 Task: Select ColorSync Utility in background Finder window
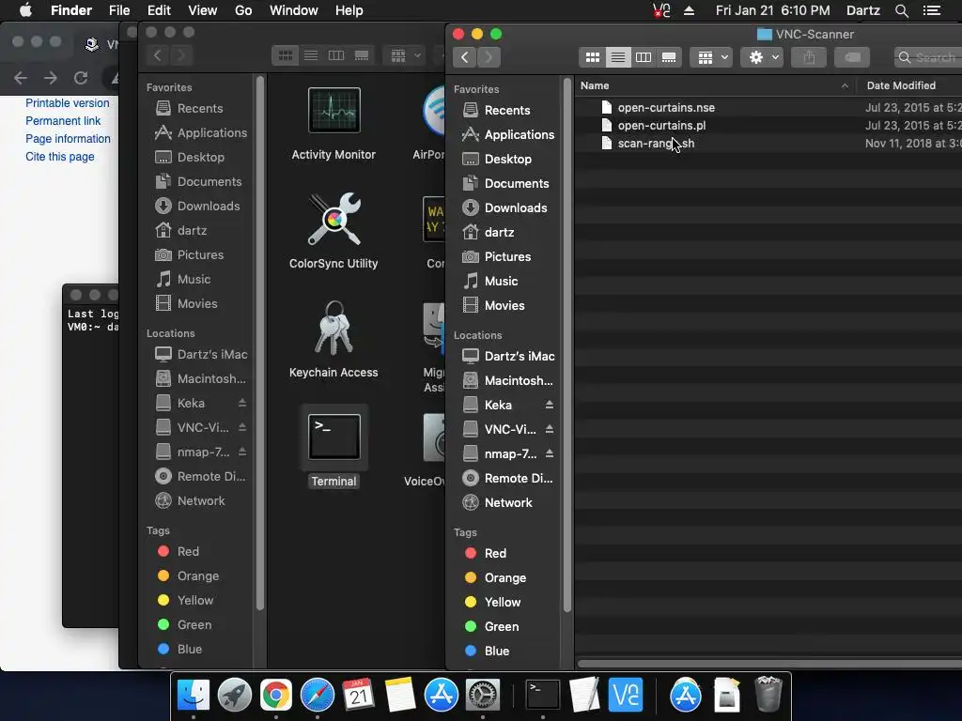coord(334,231)
